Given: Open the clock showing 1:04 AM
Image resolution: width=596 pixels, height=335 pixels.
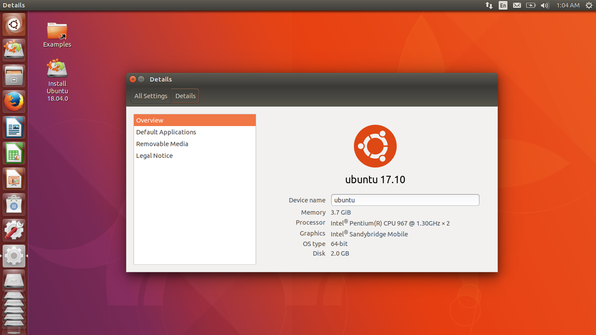Looking at the screenshot, I should pos(568,5).
